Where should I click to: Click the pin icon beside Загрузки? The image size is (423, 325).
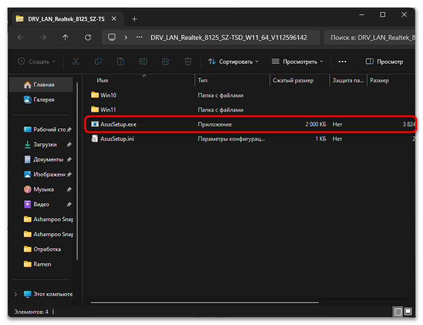(x=69, y=144)
